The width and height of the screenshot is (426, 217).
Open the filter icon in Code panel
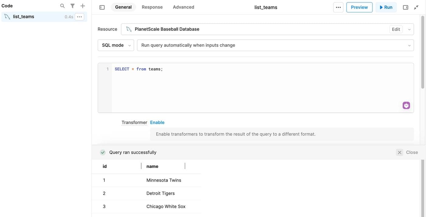72,6
